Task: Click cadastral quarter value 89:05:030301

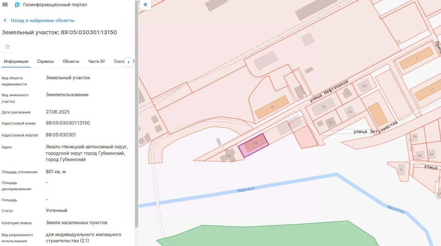Action: (61, 135)
